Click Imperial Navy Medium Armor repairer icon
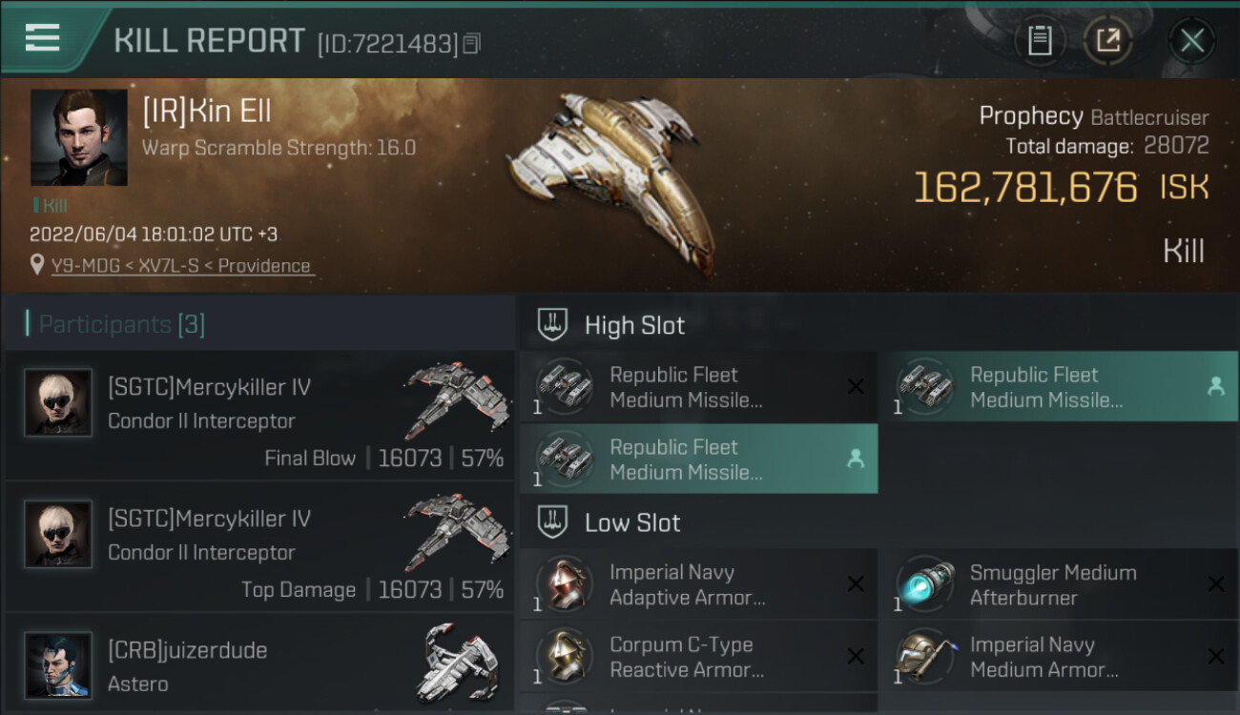Screen dimensions: 1240x715 click(x=924, y=657)
